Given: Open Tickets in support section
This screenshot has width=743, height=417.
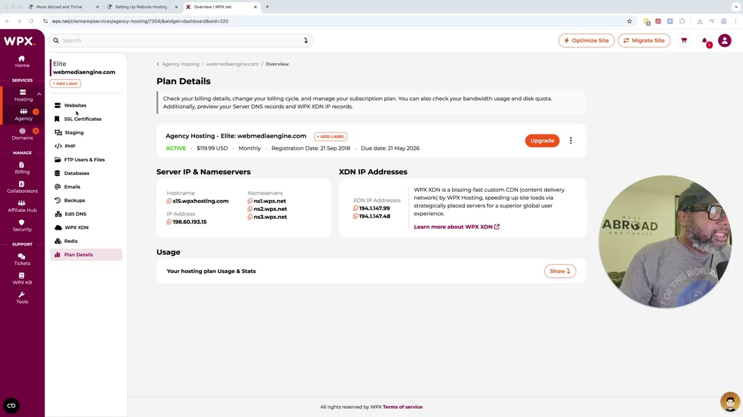Looking at the screenshot, I should 22,259.
